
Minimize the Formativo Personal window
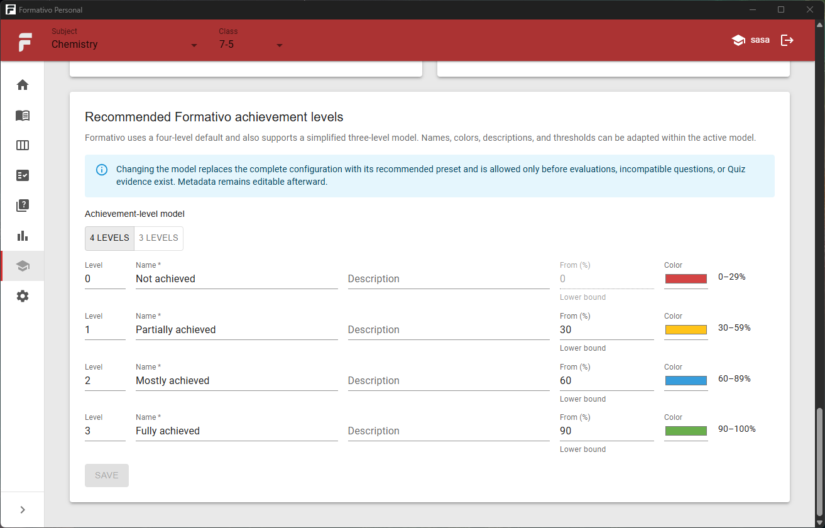tap(753, 9)
